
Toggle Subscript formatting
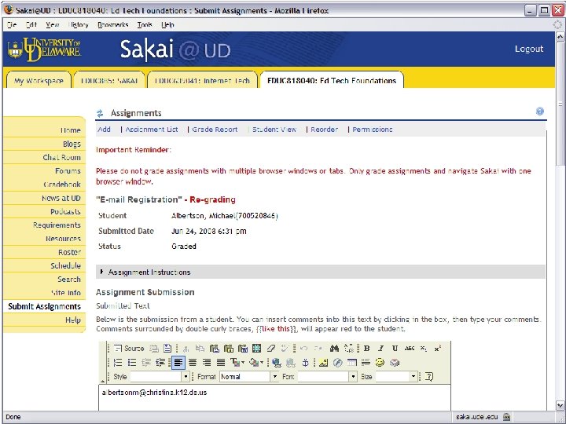point(424,349)
